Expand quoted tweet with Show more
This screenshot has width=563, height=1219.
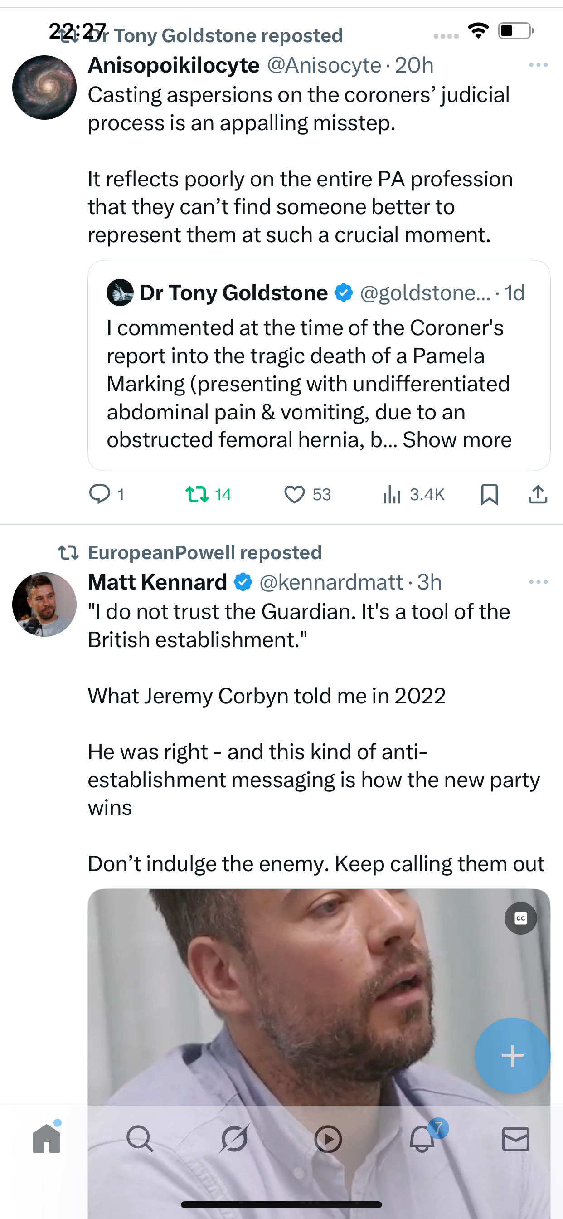coord(457,440)
